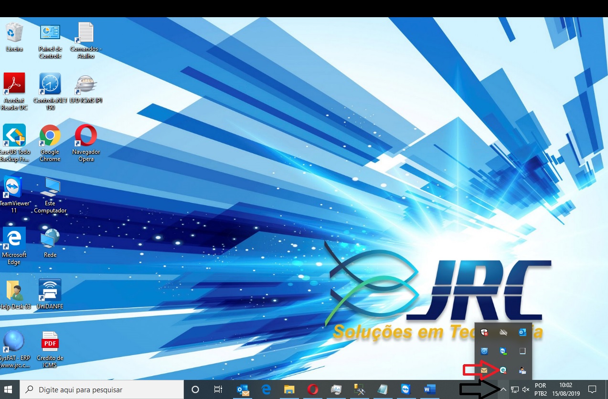Select EaseUS Todo Backup desktop icon
The height and width of the screenshot is (399, 608).
14,143
